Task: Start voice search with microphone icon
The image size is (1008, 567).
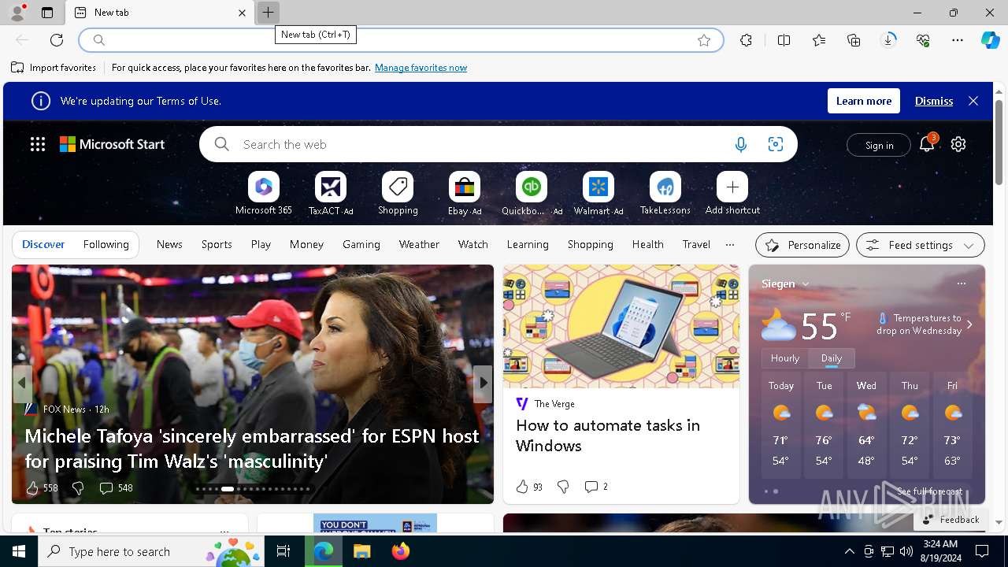Action: 740,144
